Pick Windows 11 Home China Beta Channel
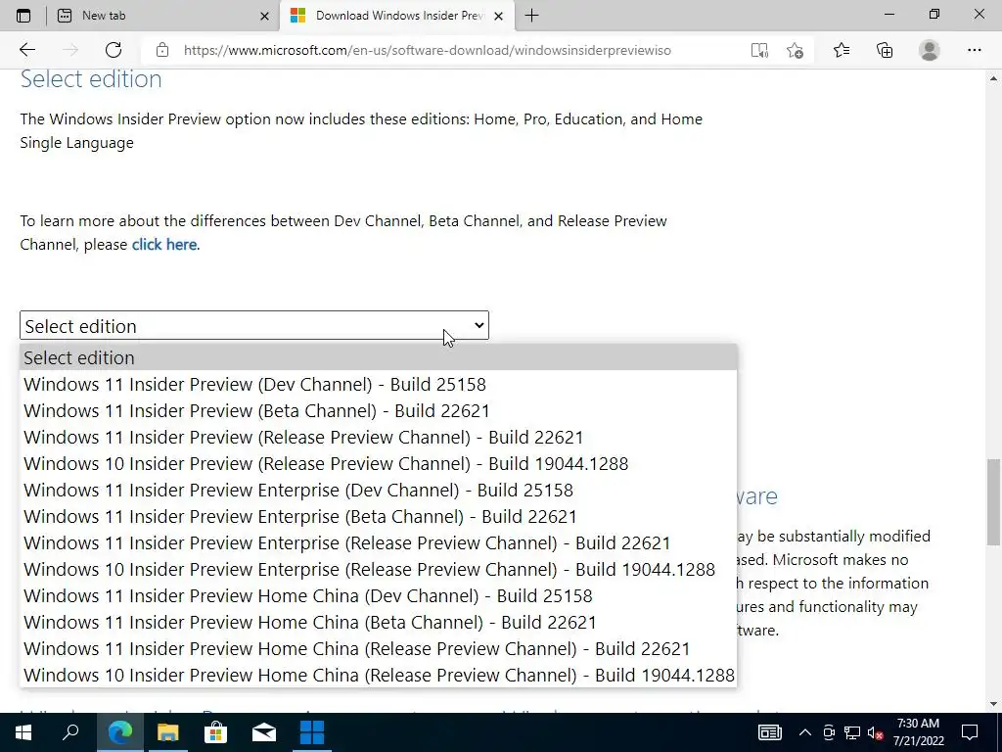1002x752 pixels. (379, 622)
